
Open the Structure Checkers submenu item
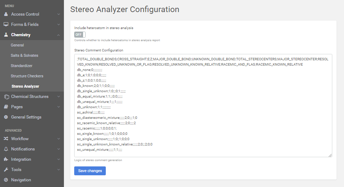(x=27, y=76)
